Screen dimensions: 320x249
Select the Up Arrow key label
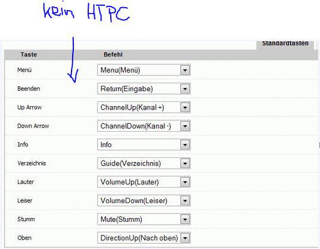click(x=29, y=107)
